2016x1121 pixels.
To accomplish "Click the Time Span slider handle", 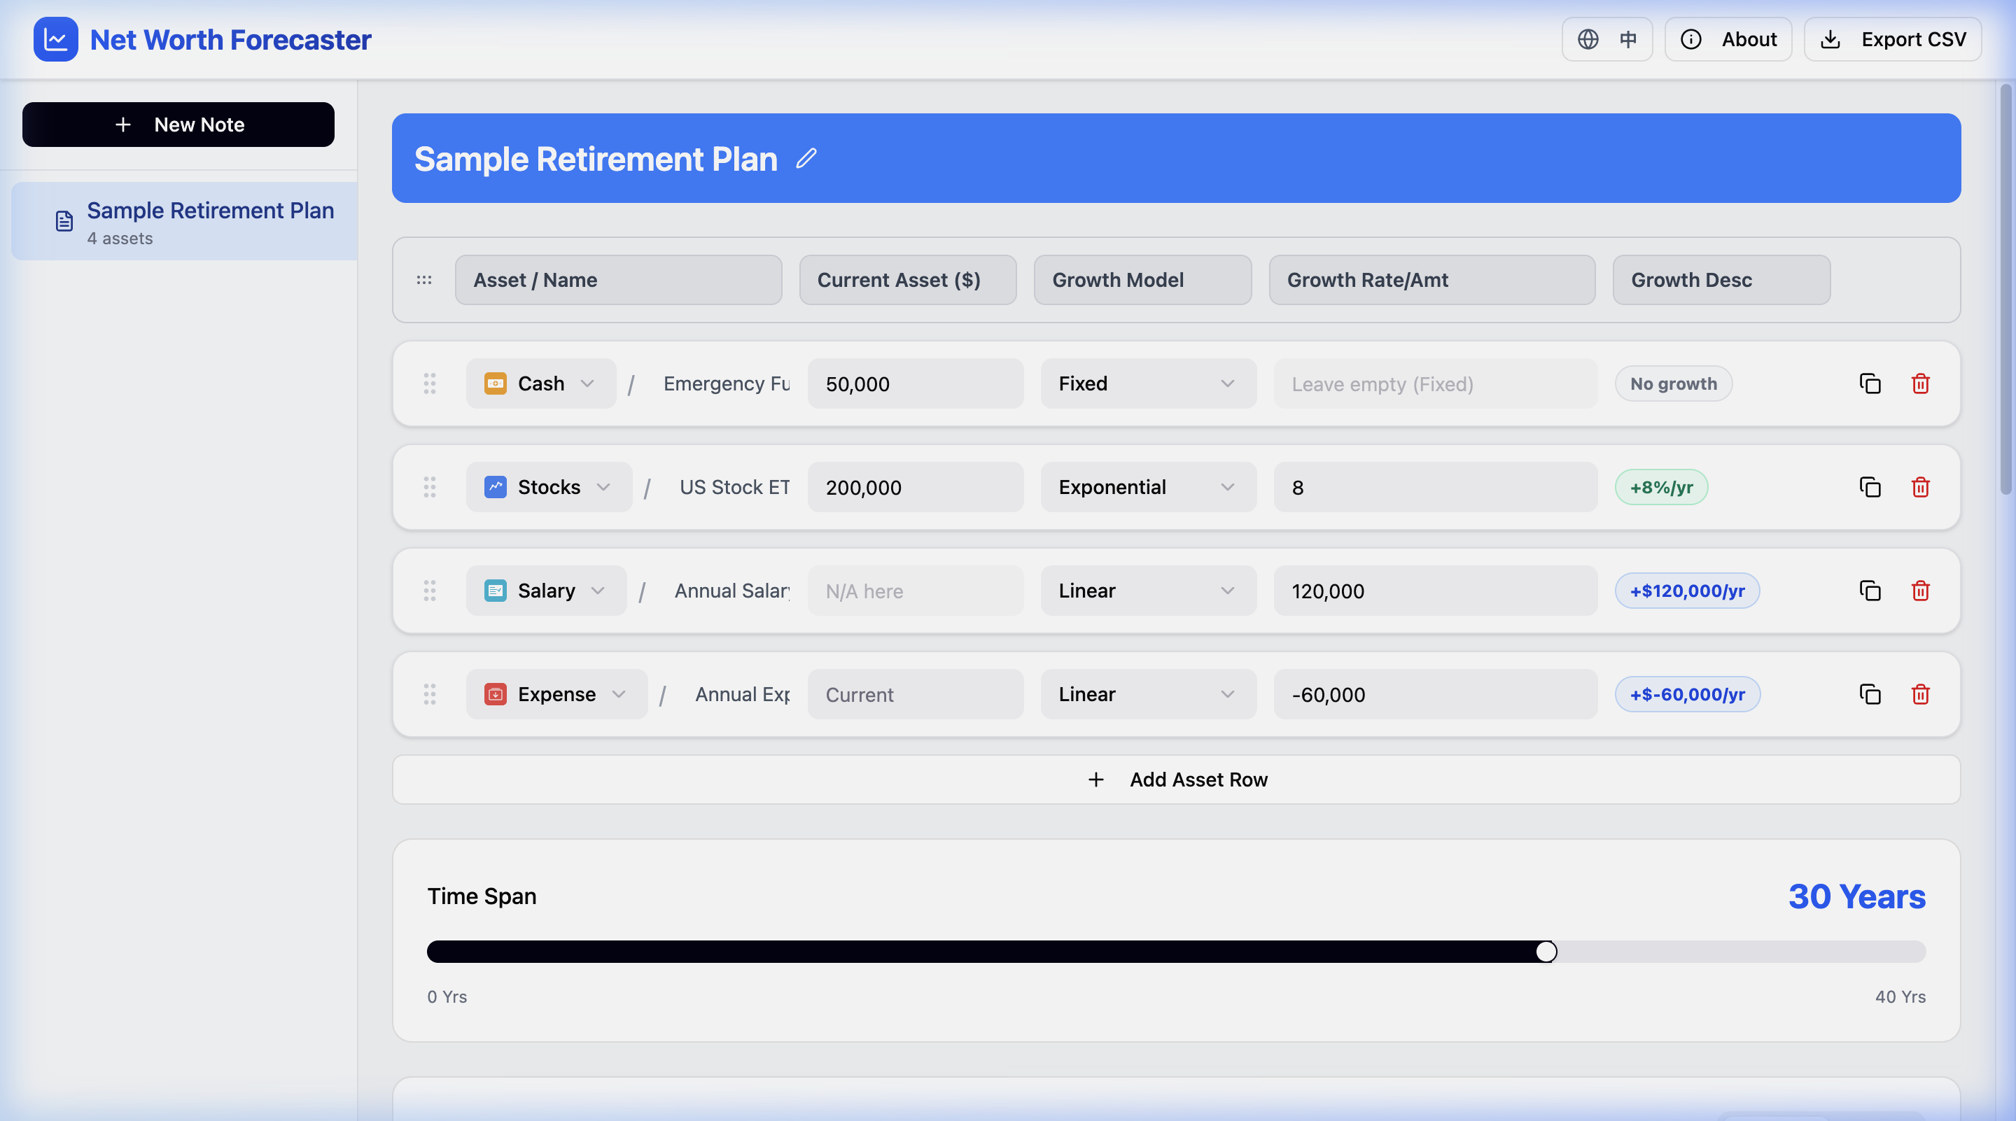I will click(x=1546, y=951).
